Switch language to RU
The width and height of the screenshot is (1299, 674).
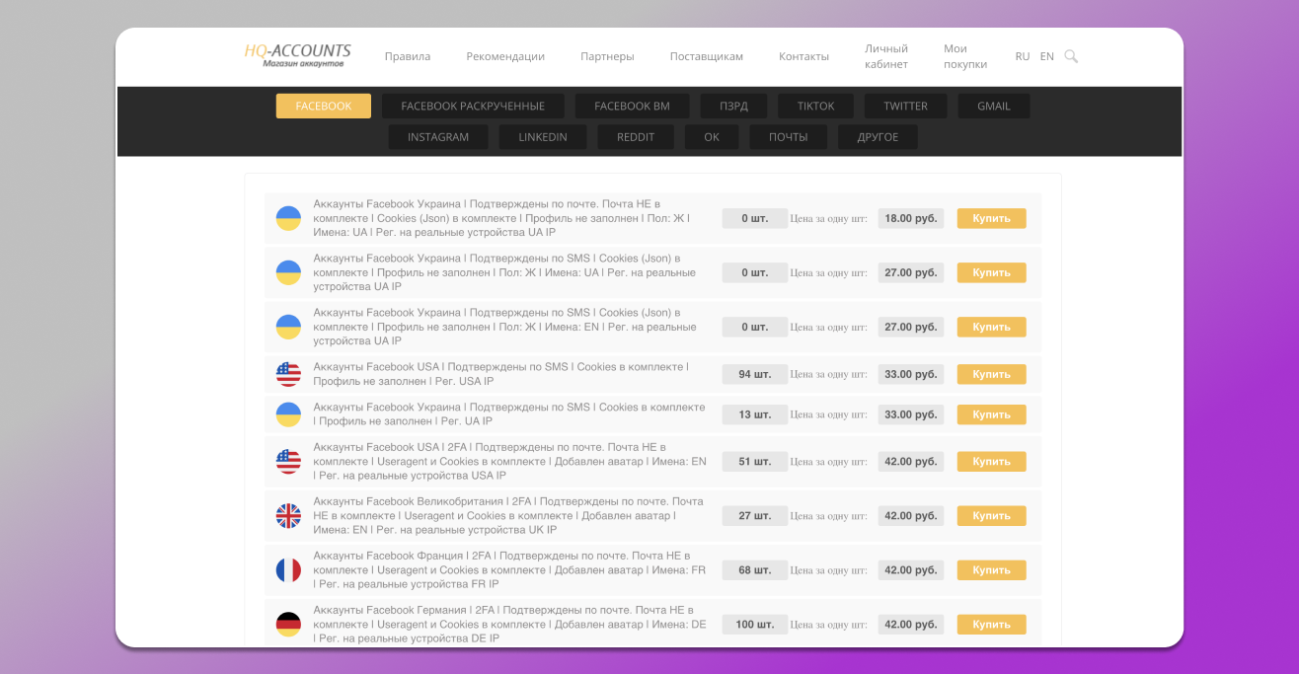1022,56
